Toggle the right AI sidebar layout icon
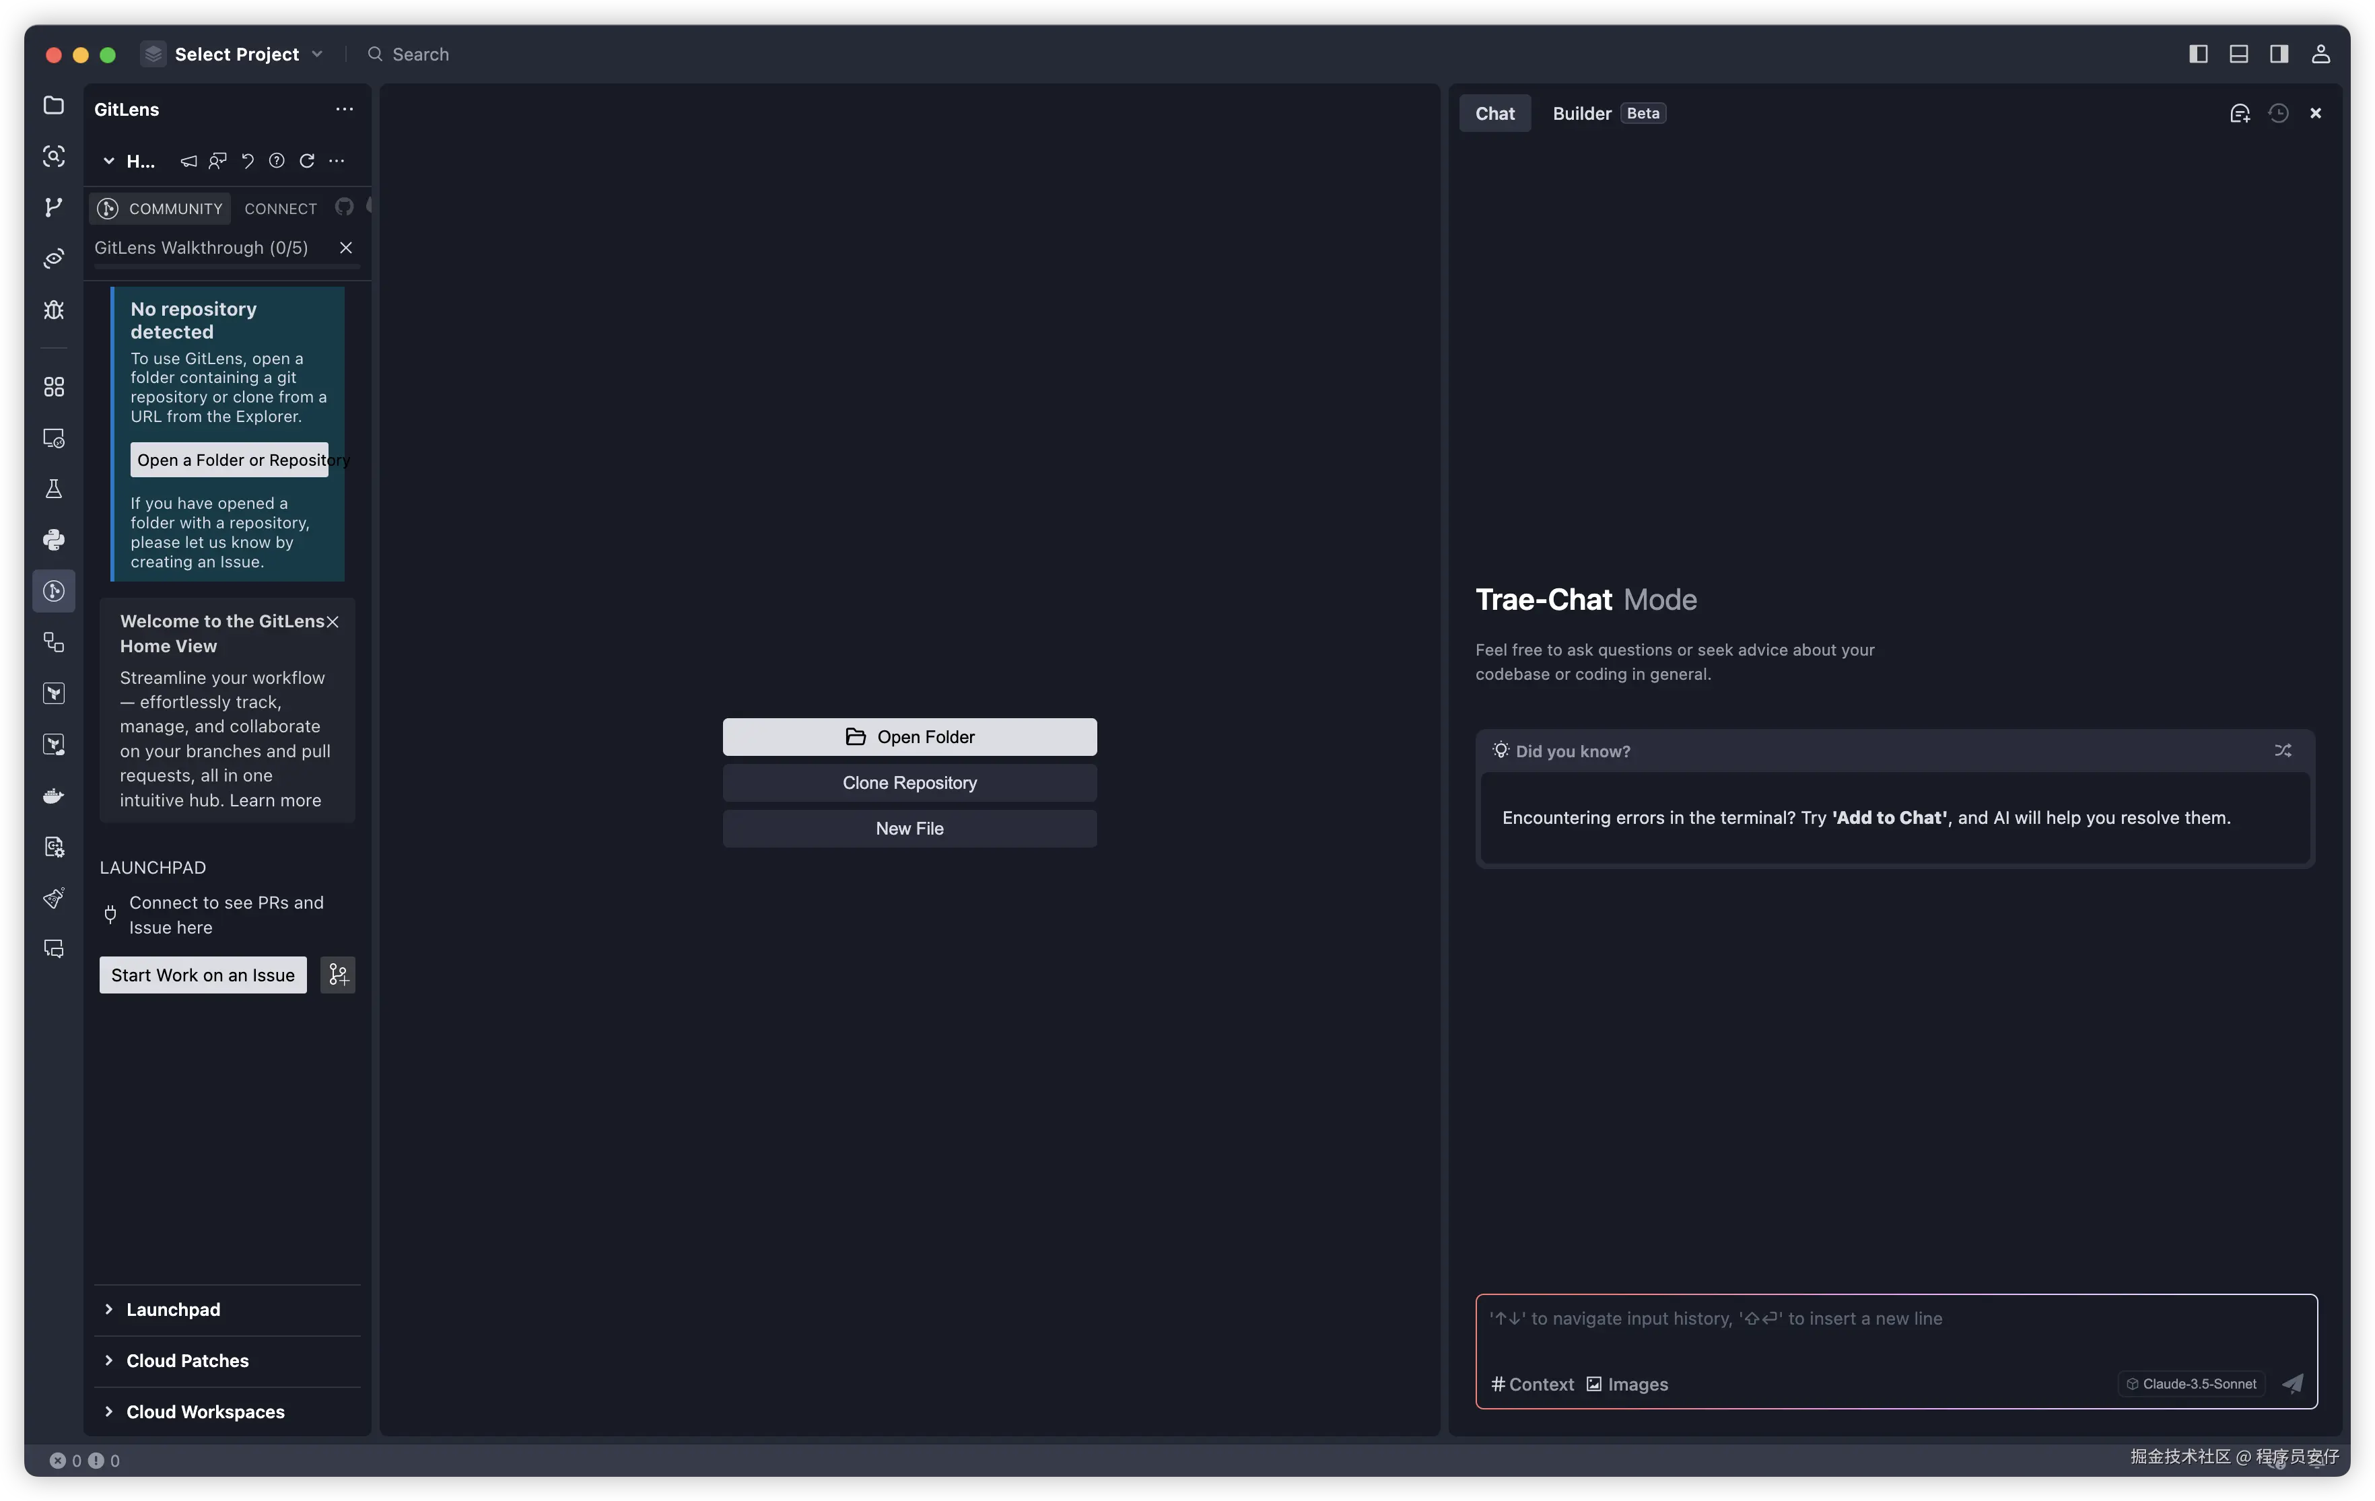This screenshot has height=1501, width=2375. click(2278, 55)
